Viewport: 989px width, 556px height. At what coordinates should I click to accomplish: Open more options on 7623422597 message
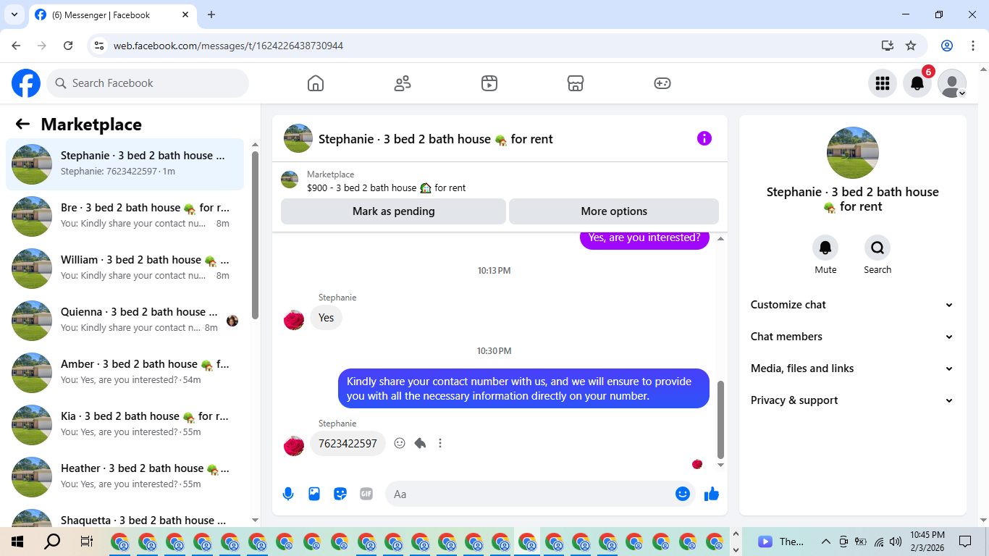point(440,443)
